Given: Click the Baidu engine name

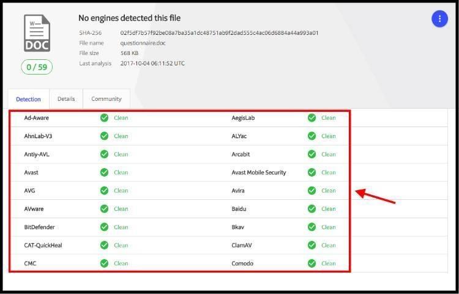Looking at the screenshot, I should click(x=239, y=208).
